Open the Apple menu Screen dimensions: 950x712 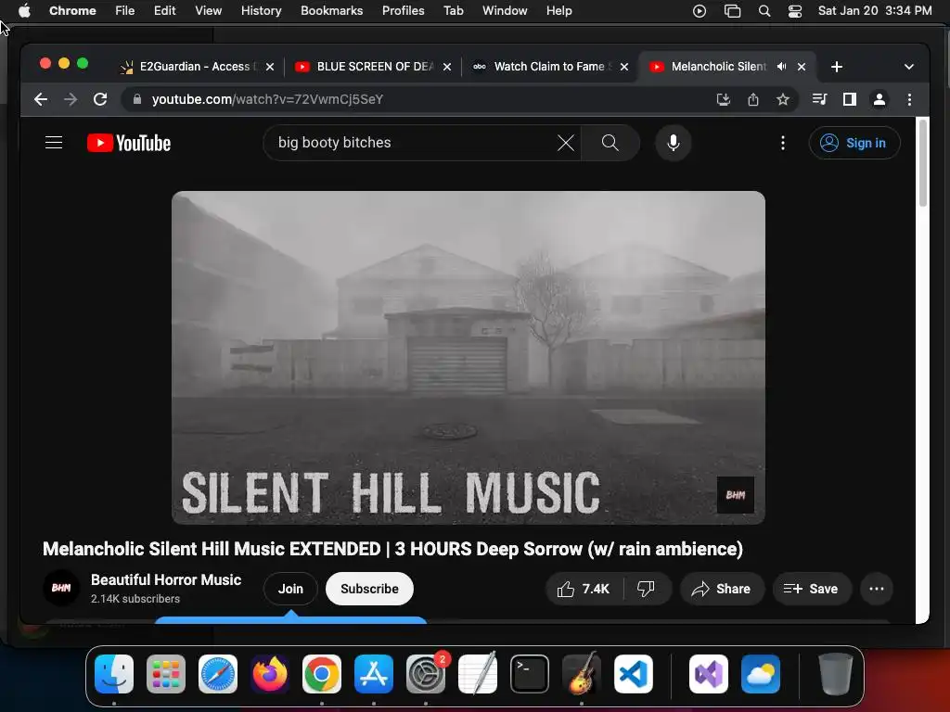pos(24,11)
